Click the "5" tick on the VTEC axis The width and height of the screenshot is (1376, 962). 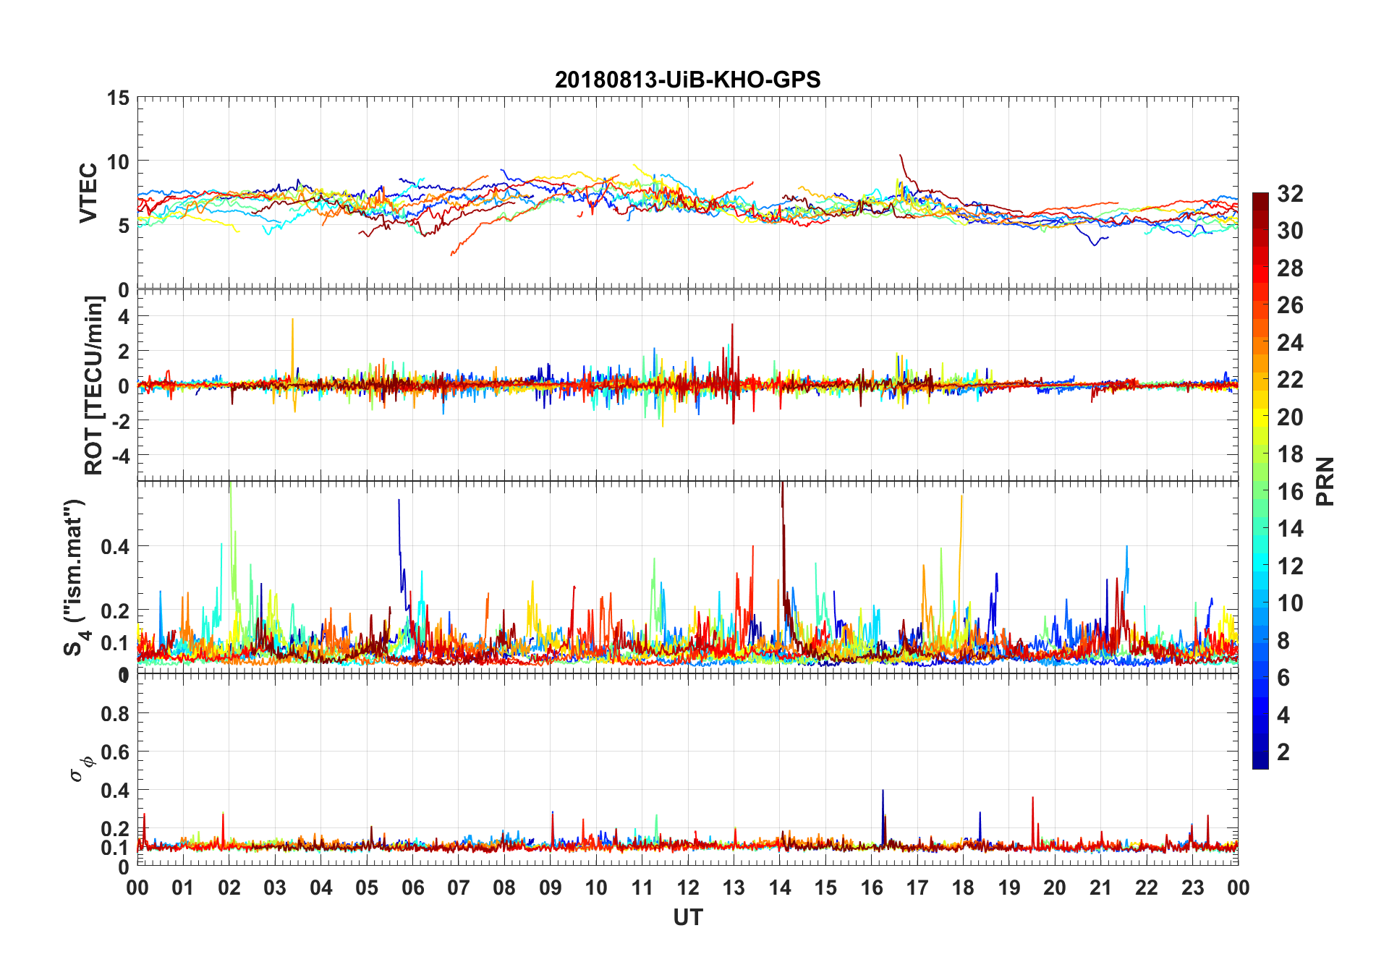[124, 226]
